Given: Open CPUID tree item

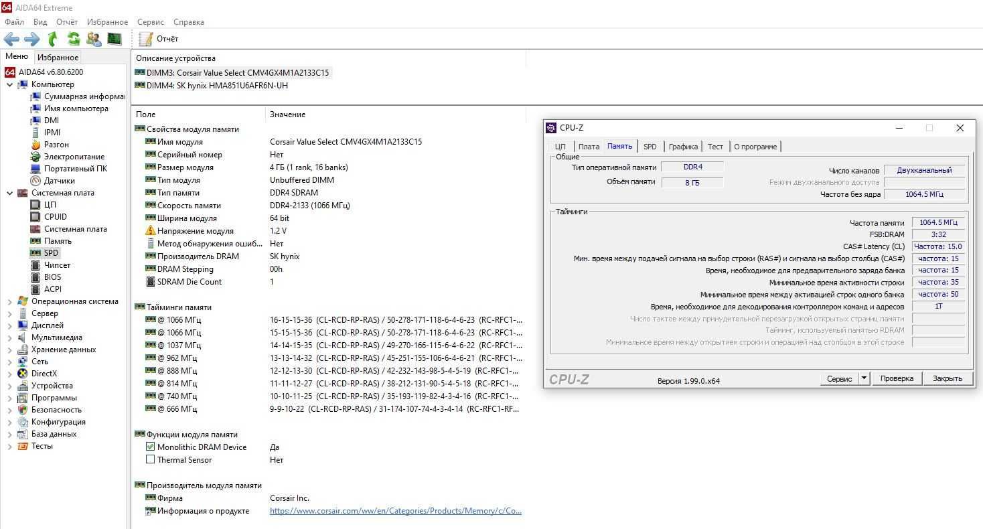Looking at the screenshot, I should (56, 217).
